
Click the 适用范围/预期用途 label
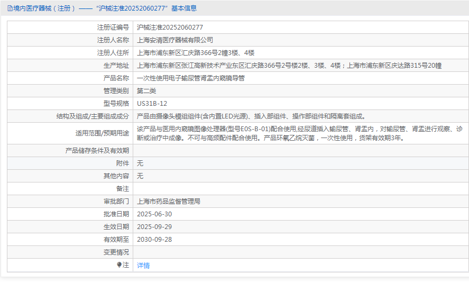point(102,133)
